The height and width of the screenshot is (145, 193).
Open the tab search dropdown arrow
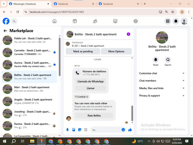click(x=4, y=4)
